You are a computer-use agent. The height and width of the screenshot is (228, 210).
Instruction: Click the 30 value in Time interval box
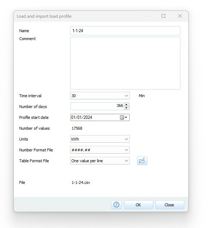point(74,96)
